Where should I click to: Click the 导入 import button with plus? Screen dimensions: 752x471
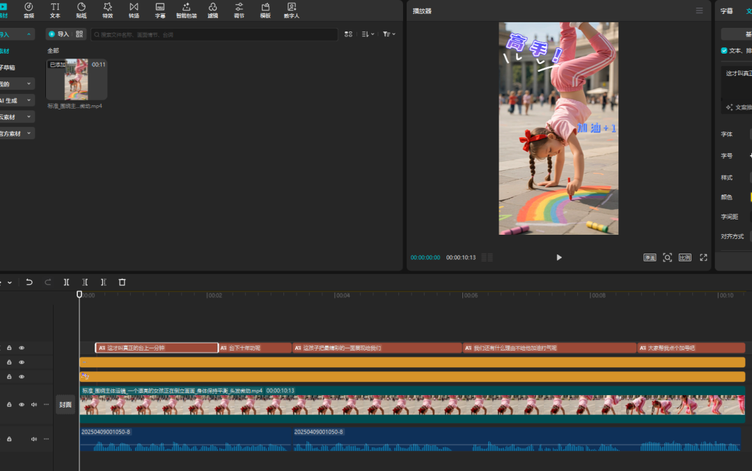click(x=58, y=34)
